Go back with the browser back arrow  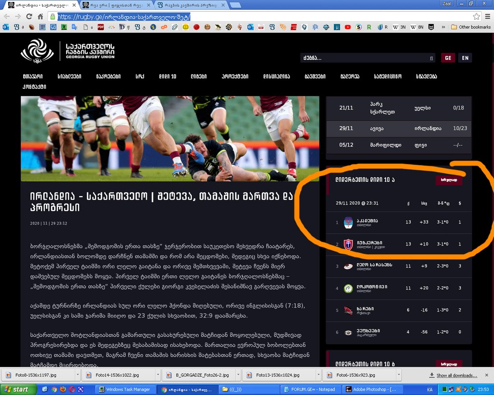coord(7,16)
